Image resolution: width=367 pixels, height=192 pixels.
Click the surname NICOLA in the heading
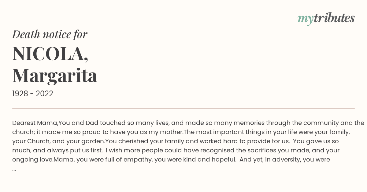[48, 54]
